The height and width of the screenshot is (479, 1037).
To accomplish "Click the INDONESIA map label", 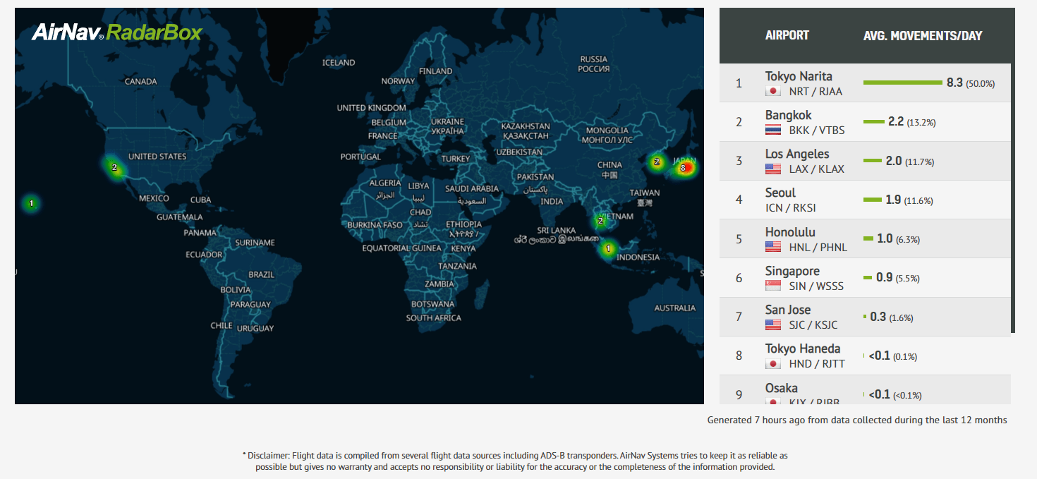I will pyautogui.click(x=638, y=257).
